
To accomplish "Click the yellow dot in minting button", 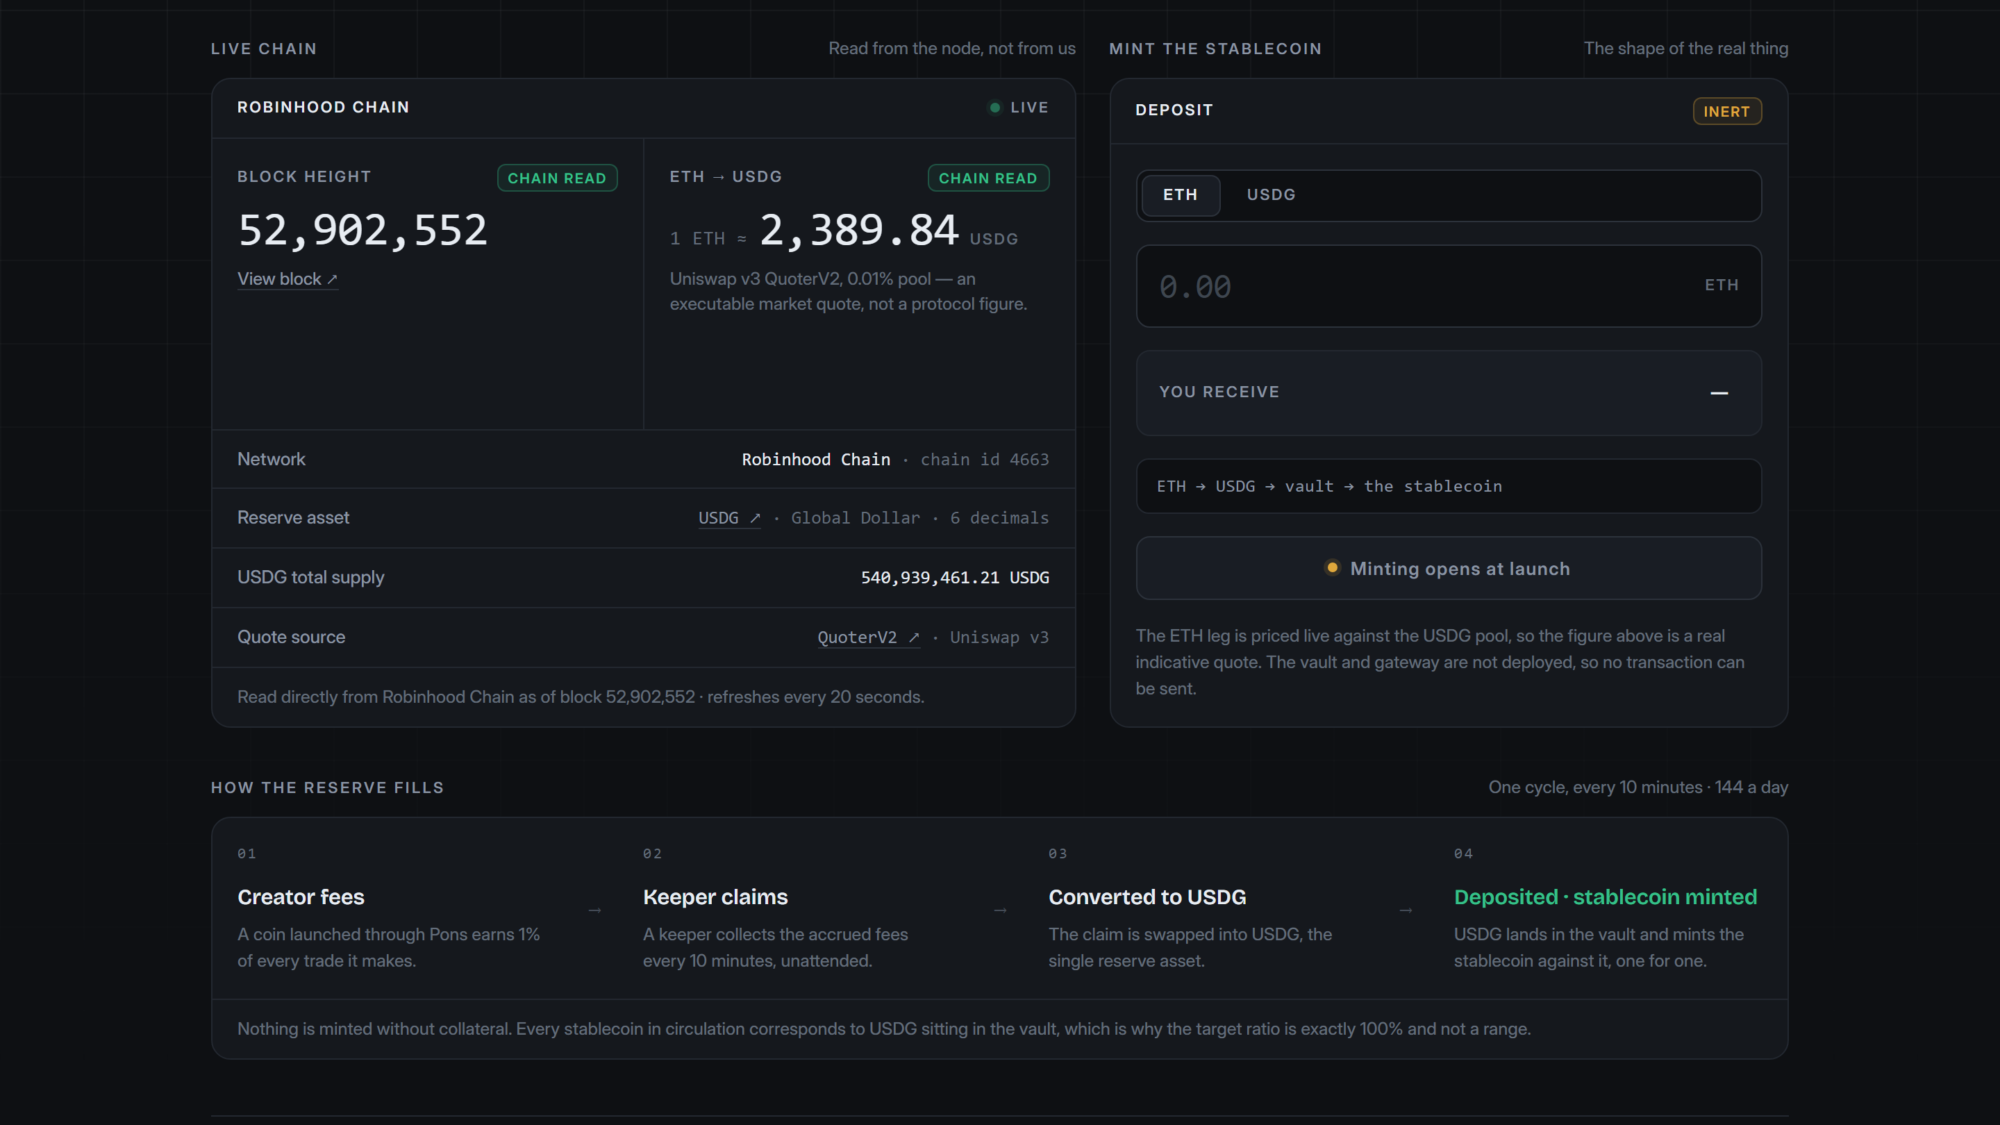I will 1331,567.
